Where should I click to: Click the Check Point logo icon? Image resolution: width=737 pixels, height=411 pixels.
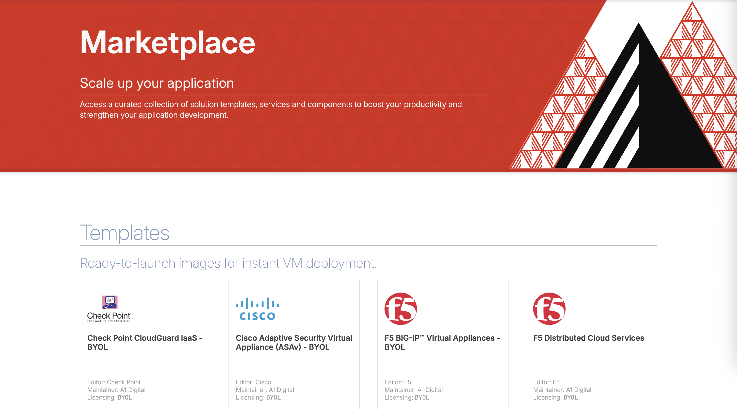tap(109, 309)
